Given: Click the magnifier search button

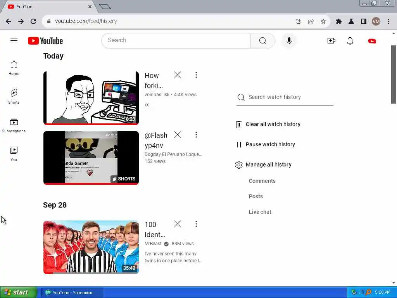Looking at the screenshot, I should click(x=262, y=40).
